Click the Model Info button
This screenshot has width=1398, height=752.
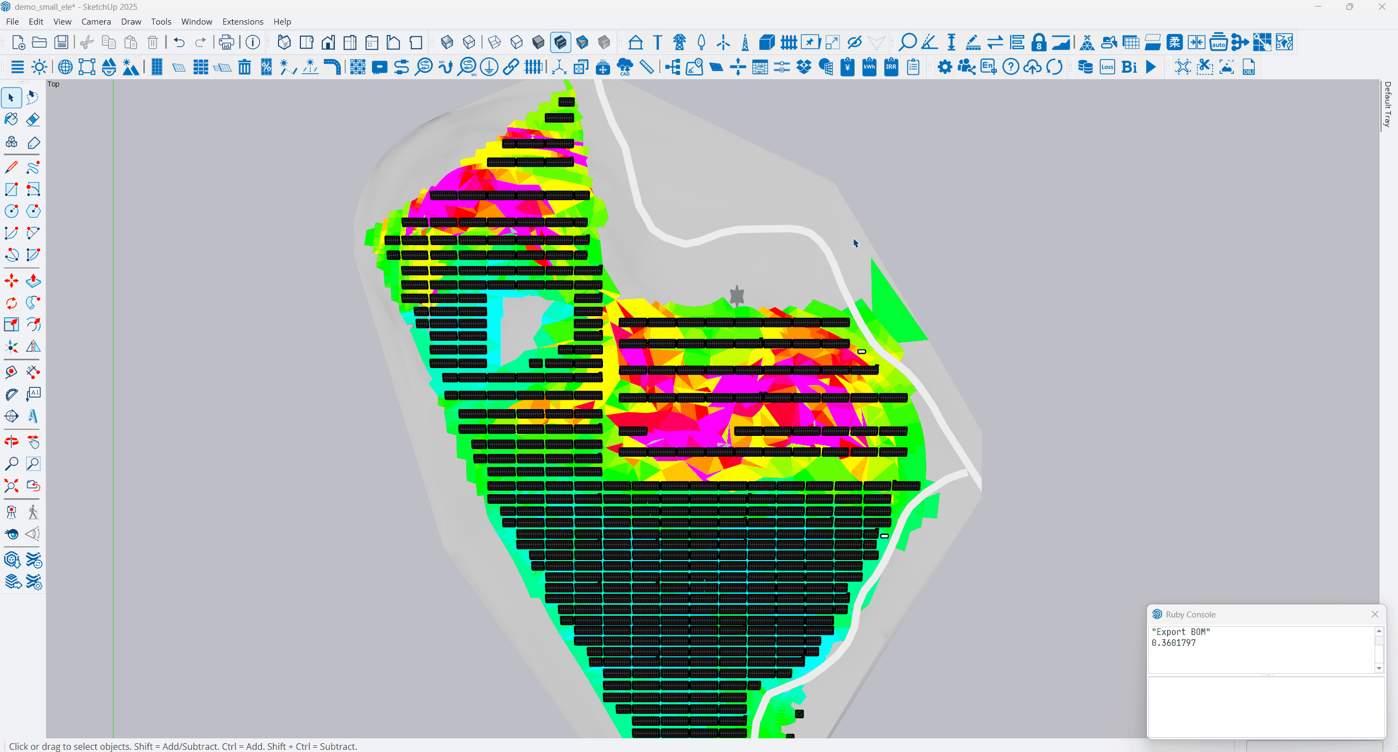point(252,42)
